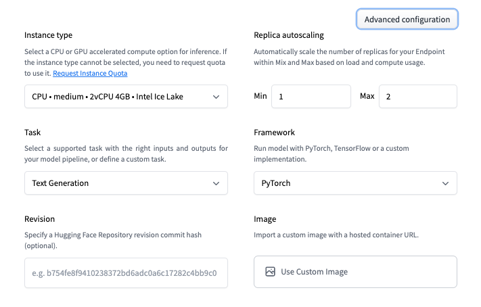Viewport: 481px width, 307px height.
Task: Click the chevron arrow in the Task selector
Action: pos(216,183)
